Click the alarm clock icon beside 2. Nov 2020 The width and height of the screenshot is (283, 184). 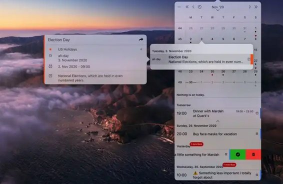50,66
